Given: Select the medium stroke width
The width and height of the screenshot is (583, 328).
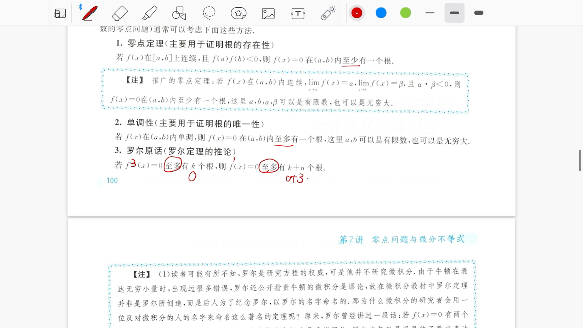Looking at the screenshot, I should pyautogui.click(x=454, y=13).
